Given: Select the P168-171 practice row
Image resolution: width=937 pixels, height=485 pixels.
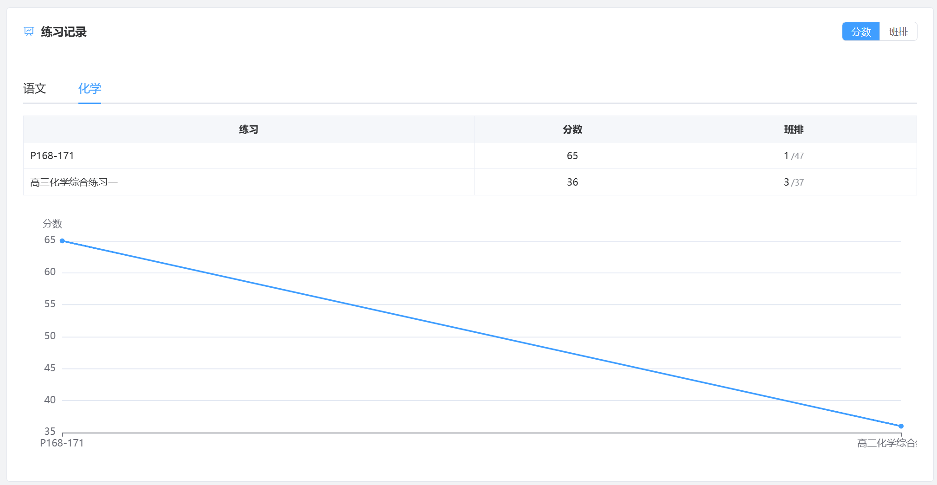Looking at the screenshot, I should pos(470,155).
